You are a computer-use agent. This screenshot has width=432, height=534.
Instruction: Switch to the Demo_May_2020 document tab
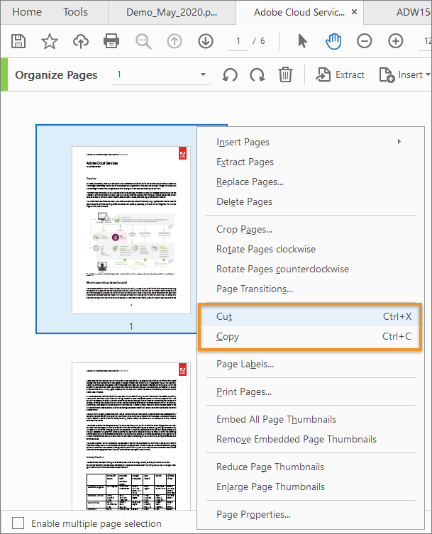[x=172, y=12]
